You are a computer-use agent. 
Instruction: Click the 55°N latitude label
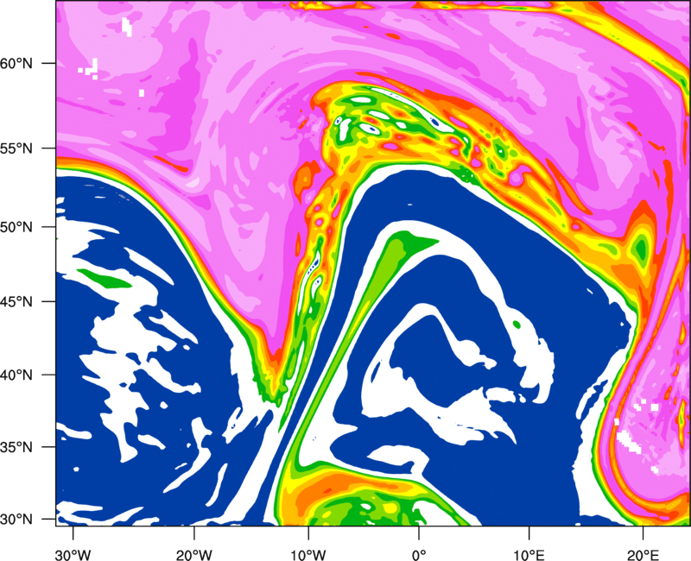click(16, 148)
